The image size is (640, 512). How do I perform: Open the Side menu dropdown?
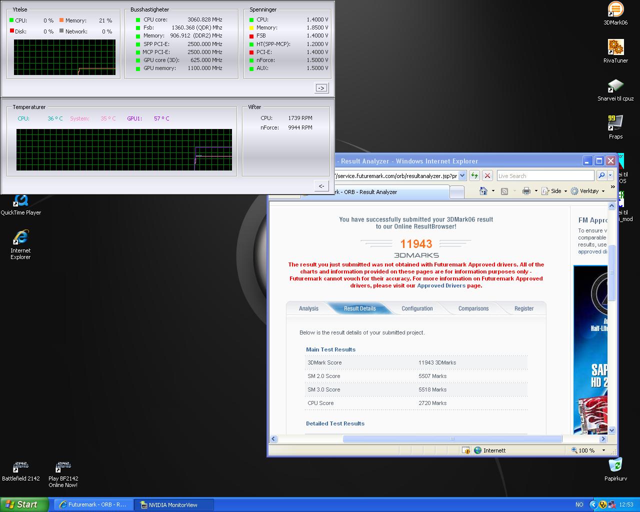coord(565,191)
